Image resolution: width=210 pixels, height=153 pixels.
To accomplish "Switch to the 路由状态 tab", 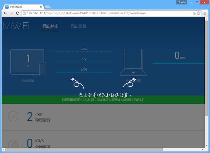I will pos(51,26).
